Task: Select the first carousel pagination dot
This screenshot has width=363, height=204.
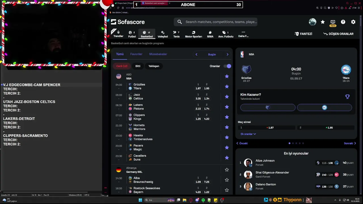Action: coord(289,143)
